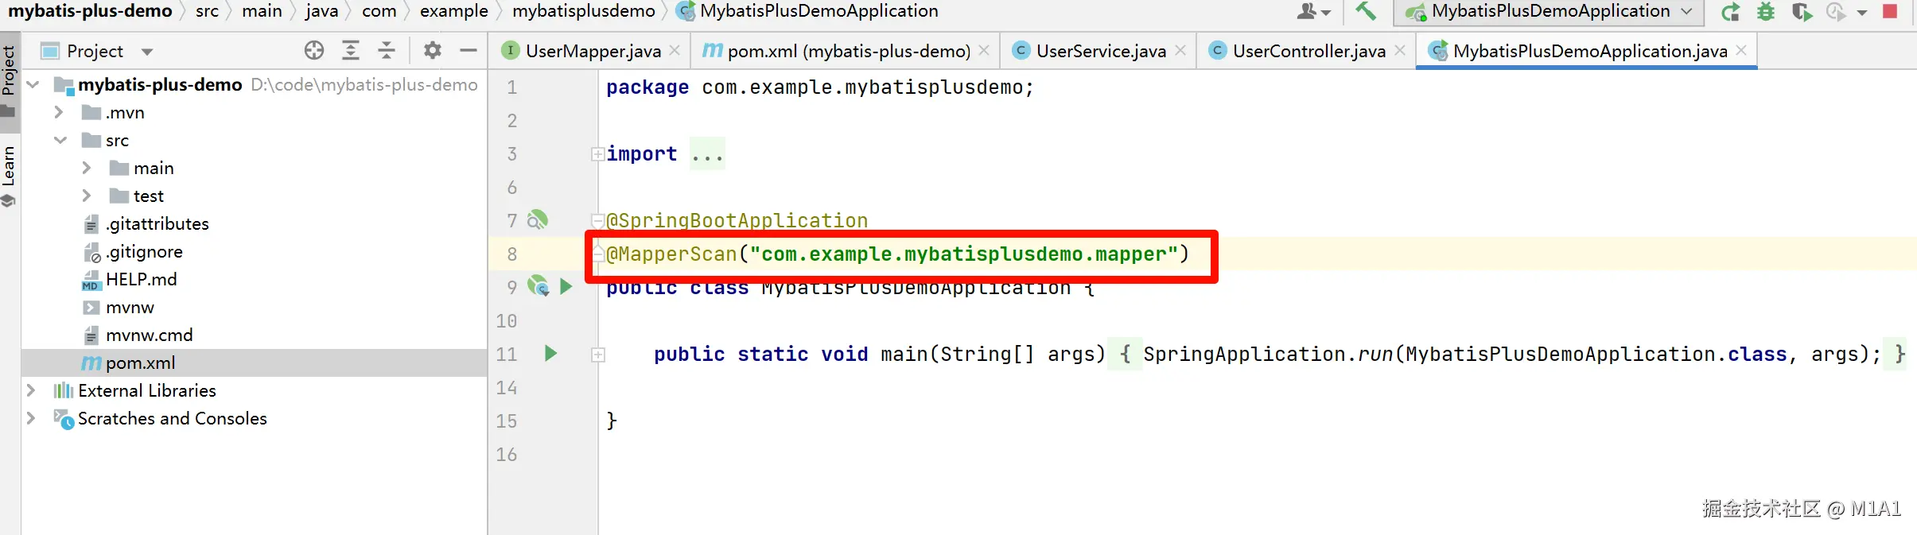Select pom.xml in project tree
The width and height of the screenshot is (1917, 535).
click(x=255, y=362)
